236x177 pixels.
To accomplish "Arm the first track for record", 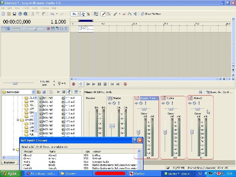I will coord(48,28).
